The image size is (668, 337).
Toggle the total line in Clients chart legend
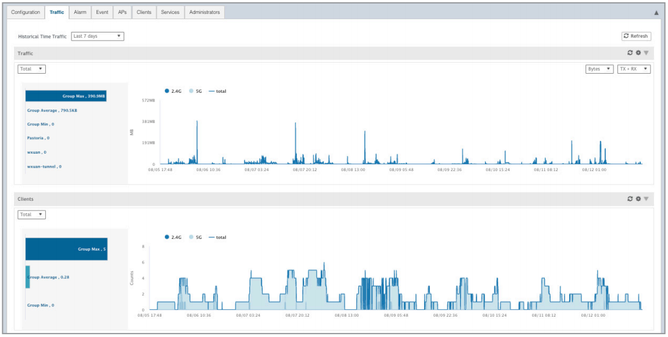tap(217, 237)
